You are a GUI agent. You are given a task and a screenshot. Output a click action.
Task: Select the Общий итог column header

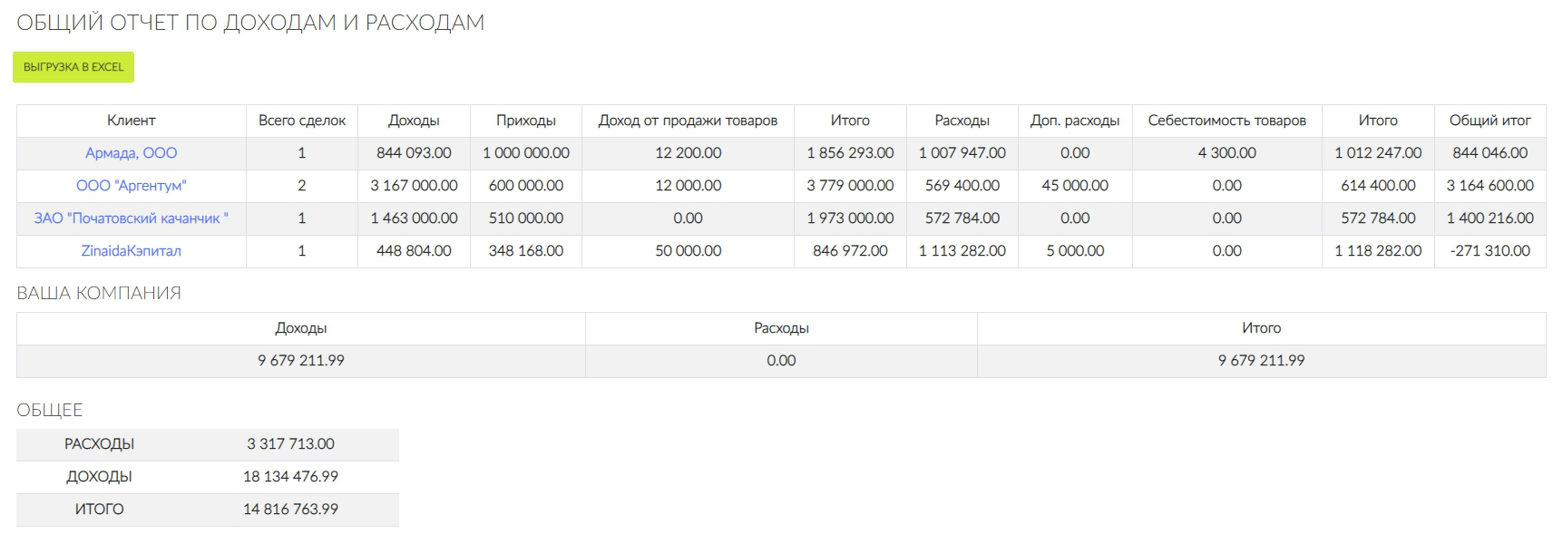point(1490,121)
